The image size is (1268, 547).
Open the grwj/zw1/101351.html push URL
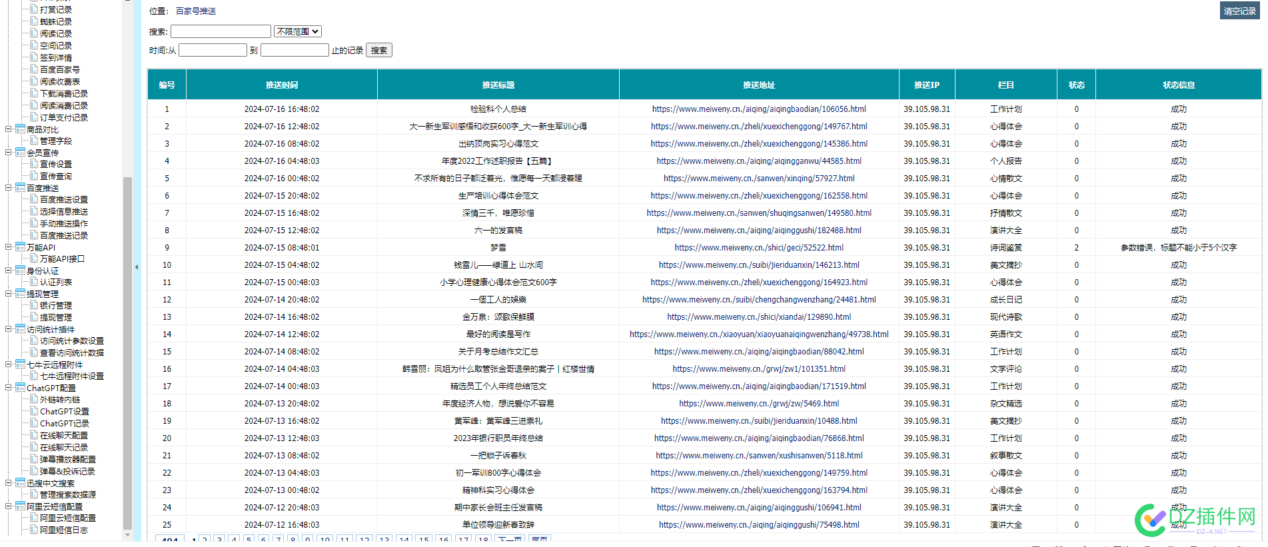click(759, 369)
